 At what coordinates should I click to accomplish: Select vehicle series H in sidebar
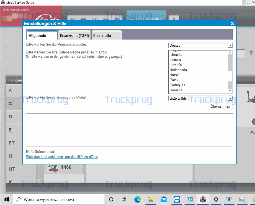[14, 156]
